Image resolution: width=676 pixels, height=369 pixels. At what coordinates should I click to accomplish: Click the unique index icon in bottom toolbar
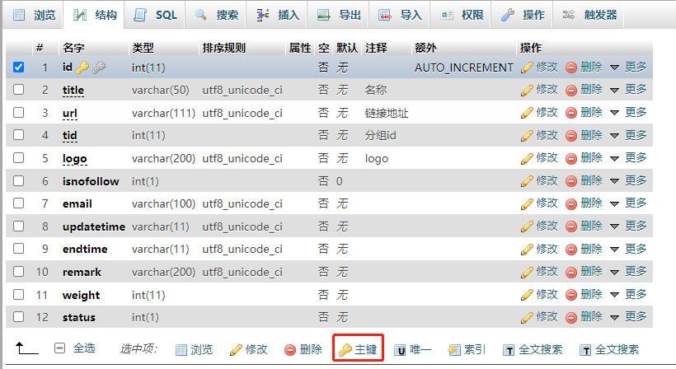click(x=400, y=350)
